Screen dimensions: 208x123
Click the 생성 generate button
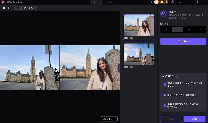pyautogui.click(x=183, y=41)
